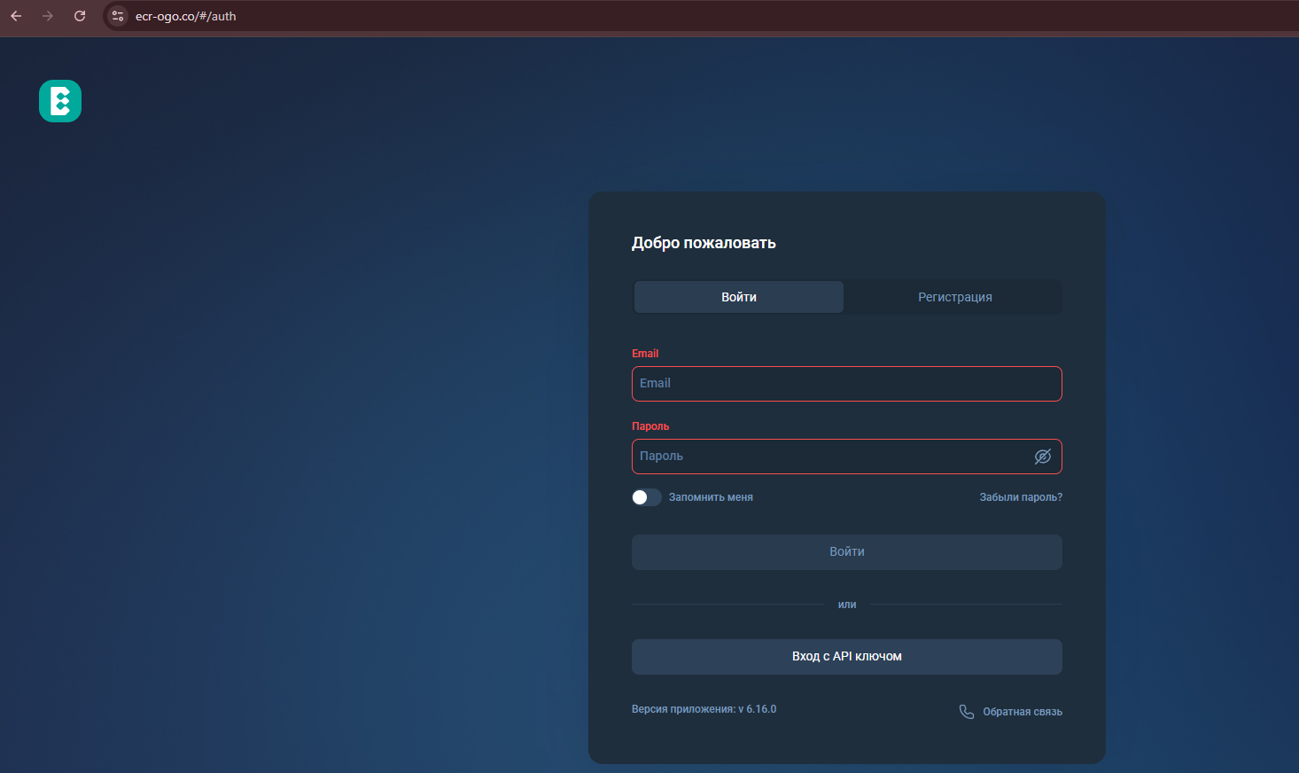View site information icon in address bar
Image resolution: width=1299 pixels, height=773 pixels.
click(x=118, y=16)
